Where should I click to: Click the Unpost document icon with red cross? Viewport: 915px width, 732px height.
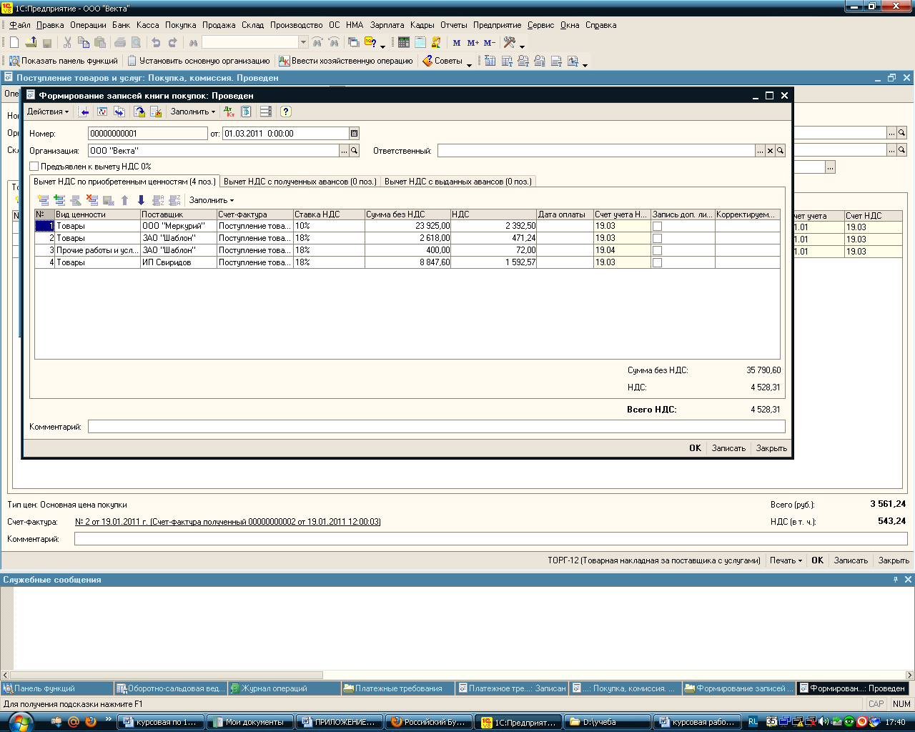(156, 112)
